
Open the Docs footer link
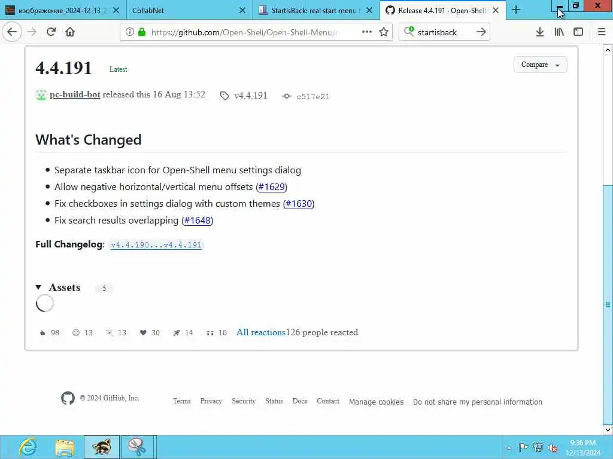coord(300,401)
